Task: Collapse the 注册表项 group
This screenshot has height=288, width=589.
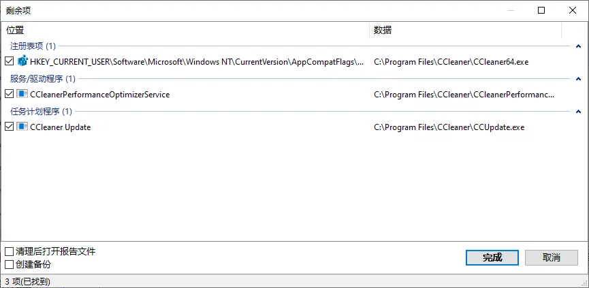Action: click(578, 46)
